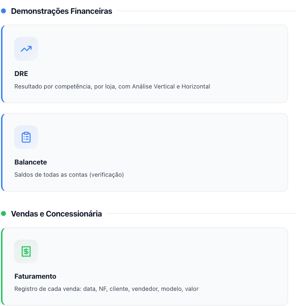Viewport: 296px width, 306px height.
Task: Click the green dot beside Vendas e Concessionária
Action: click(x=4, y=214)
